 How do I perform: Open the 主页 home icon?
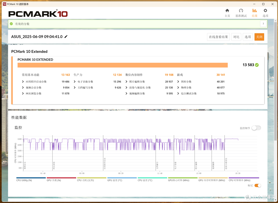227,11
